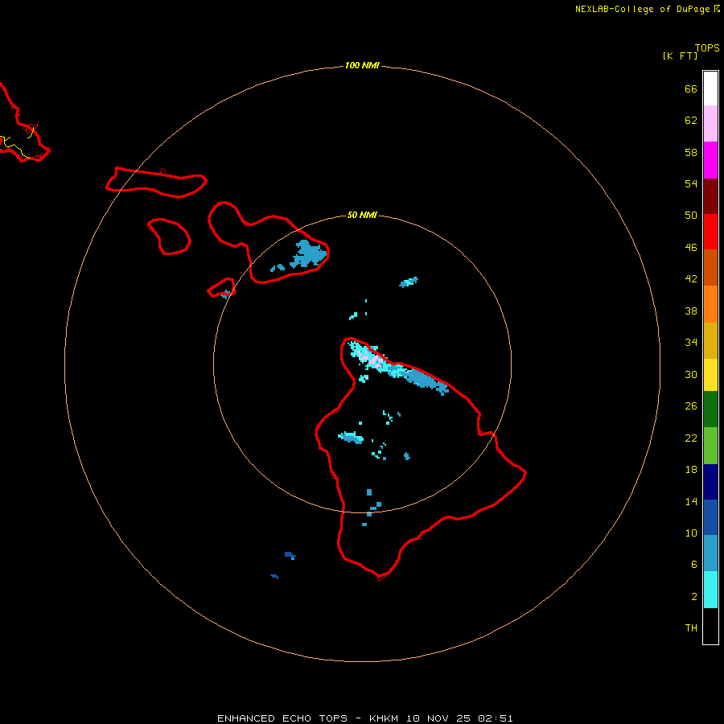
Task: Click the legend value 14
Action: coord(691,501)
